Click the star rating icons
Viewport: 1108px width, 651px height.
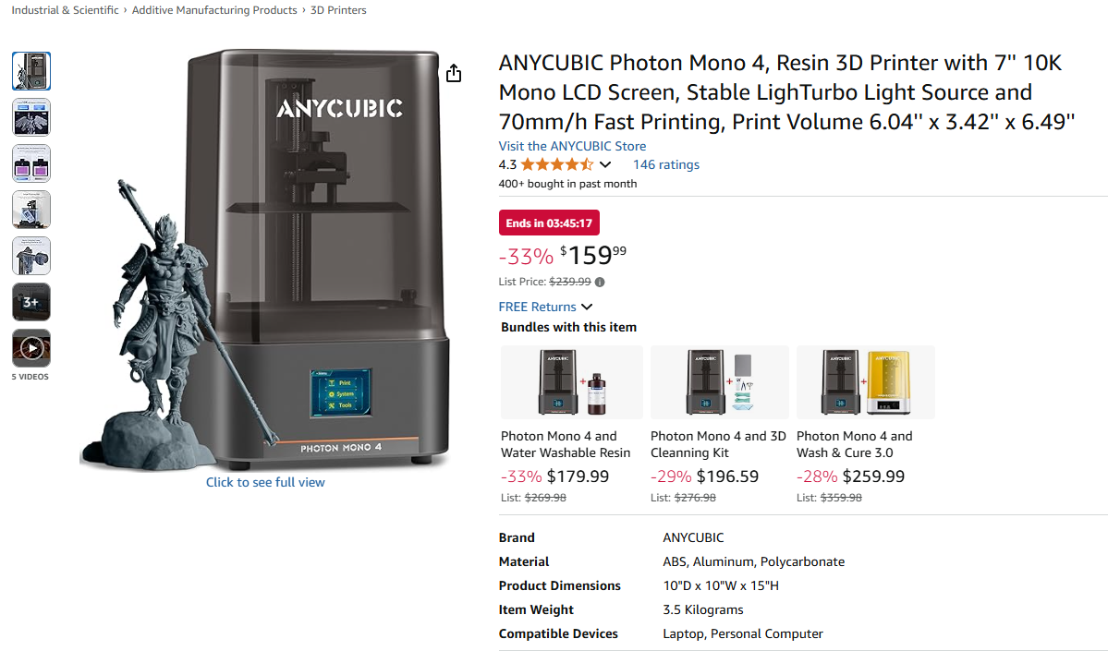tap(556, 165)
